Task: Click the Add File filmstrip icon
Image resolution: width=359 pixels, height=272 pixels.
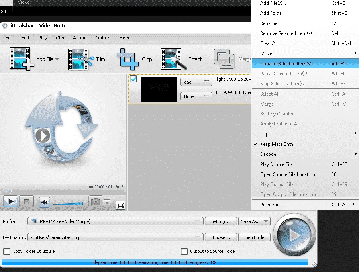Action: (22, 59)
